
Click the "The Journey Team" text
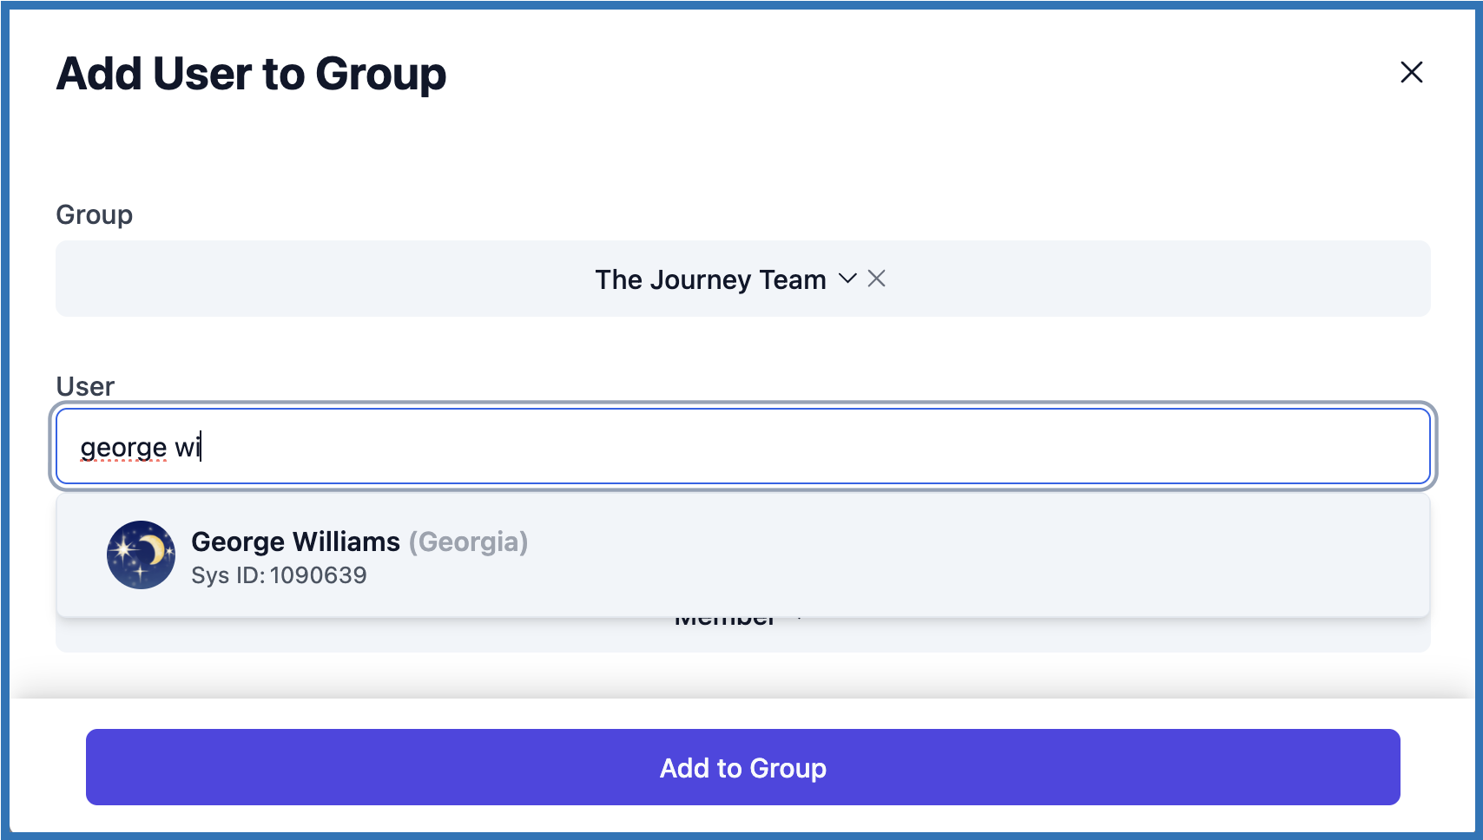tap(710, 279)
